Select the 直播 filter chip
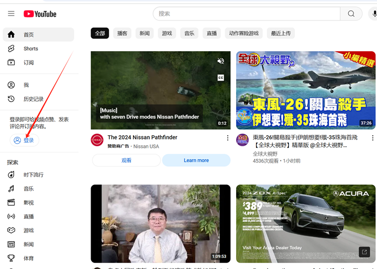The width and height of the screenshot is (377, 269). (212, 33)
